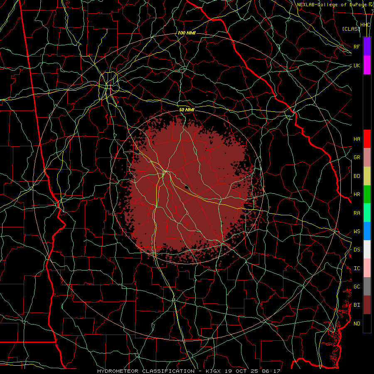Click the 50 NMI range ring label
The image size is (374, 374).
pos(187,110)
